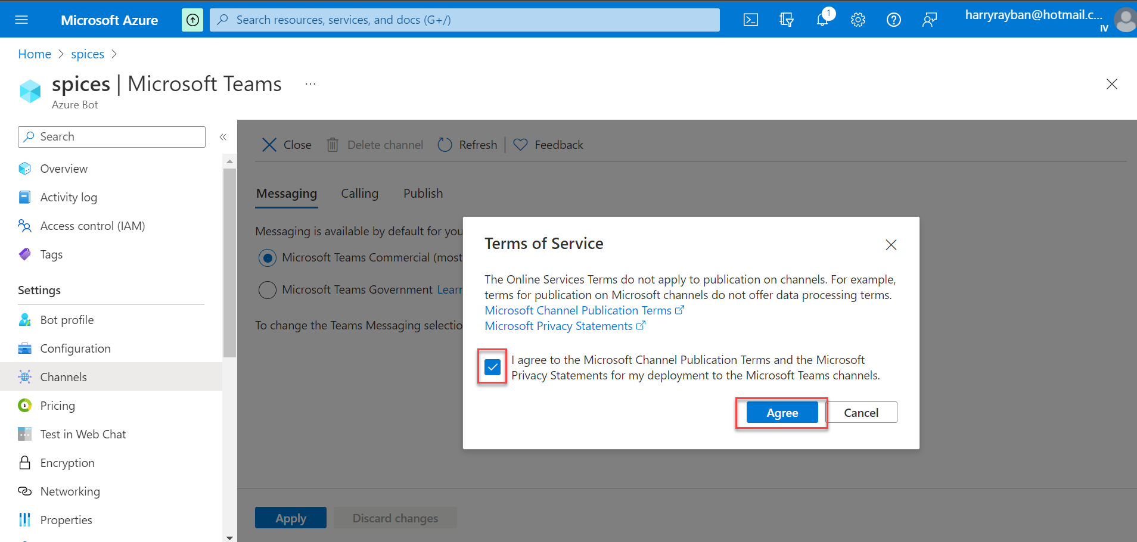Uncheck the I agree terms checkbox
The image size is (1137, 542).
492,367
